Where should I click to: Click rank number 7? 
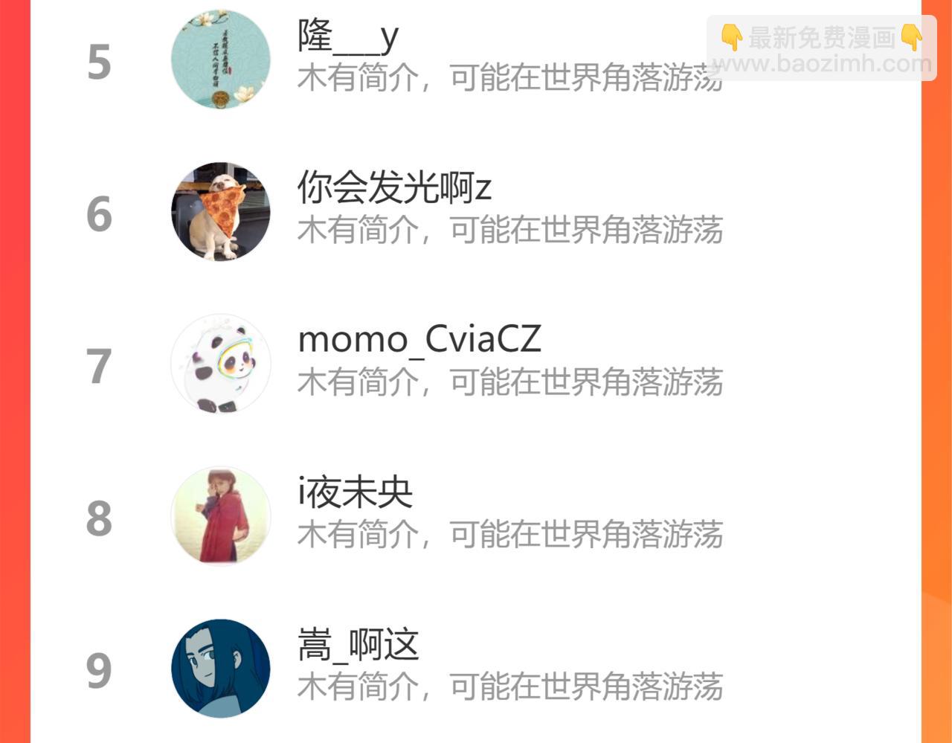(99, 367)
